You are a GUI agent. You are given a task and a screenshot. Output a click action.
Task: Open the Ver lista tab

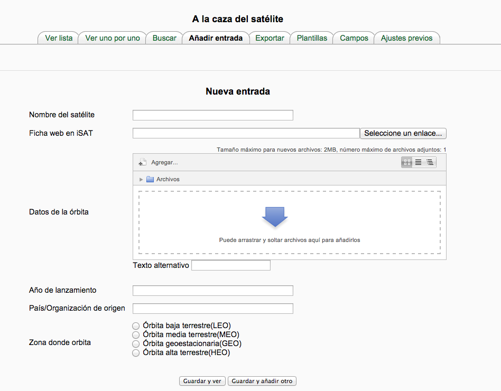[59, 38]
